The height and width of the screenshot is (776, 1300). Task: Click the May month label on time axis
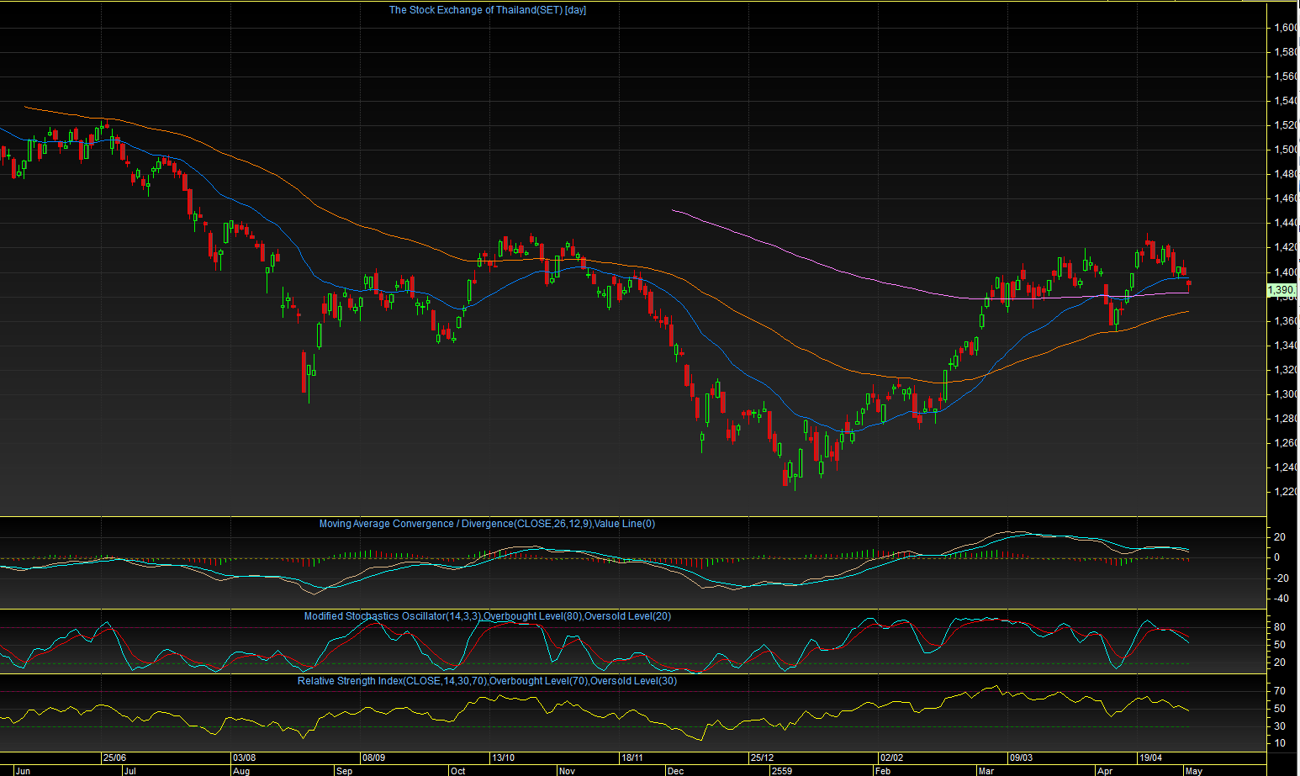click(x=1193, y=771)
